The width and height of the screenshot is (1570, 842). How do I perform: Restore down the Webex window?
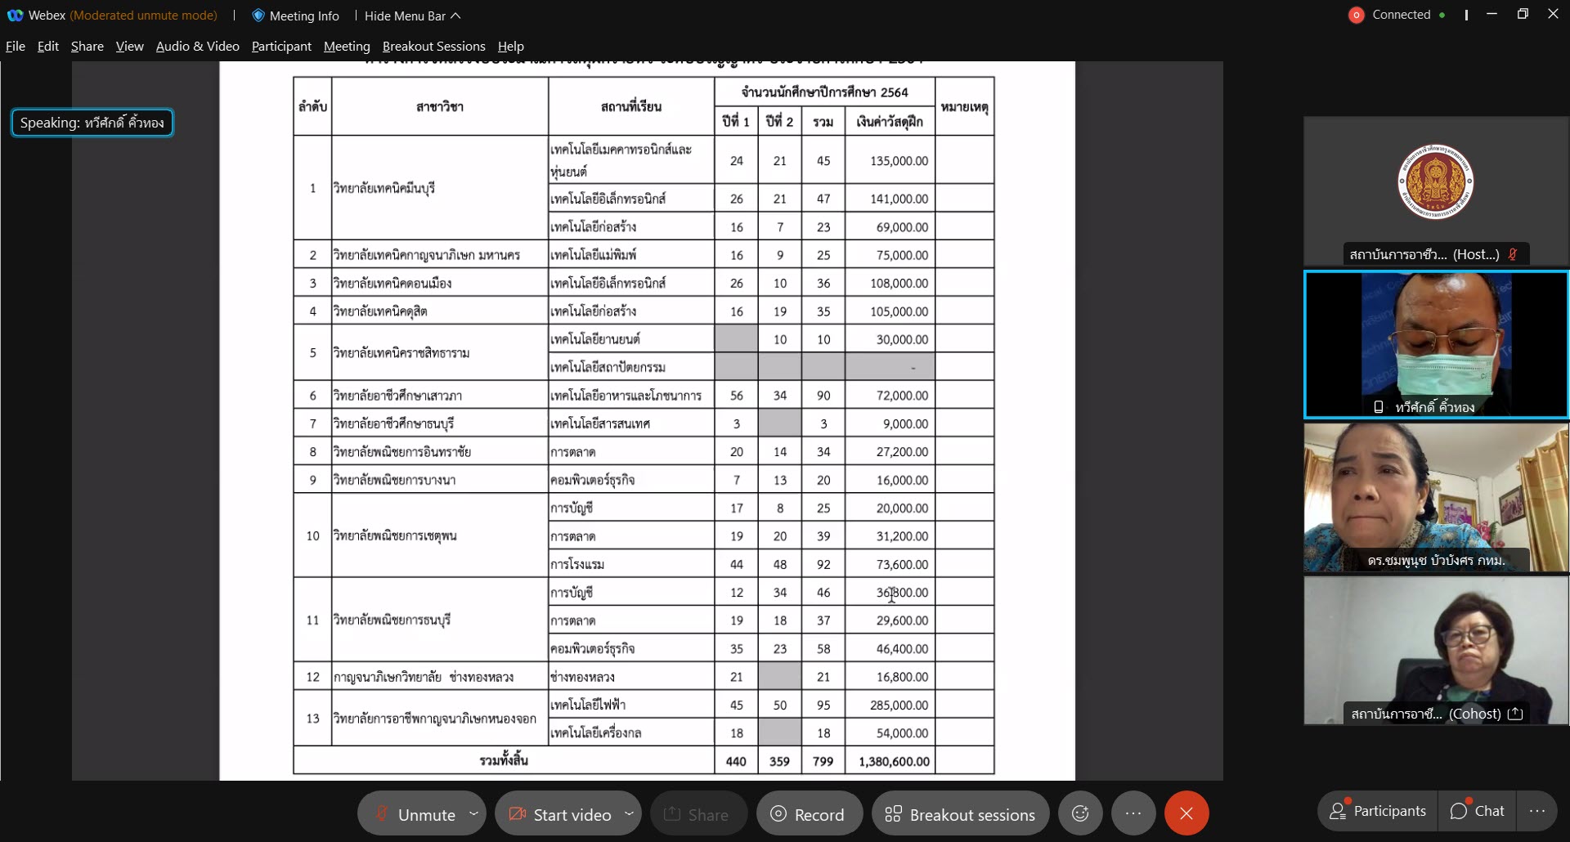click(1523, 15)
